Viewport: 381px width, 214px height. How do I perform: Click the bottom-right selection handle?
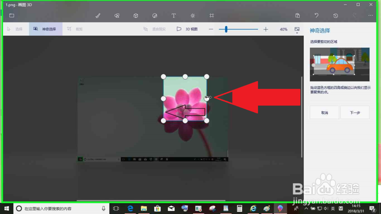tap(207, 121)
